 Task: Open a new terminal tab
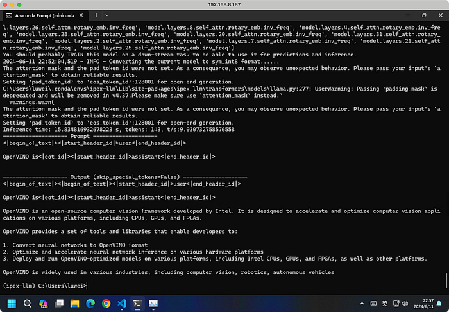click(x=96, y=15)
